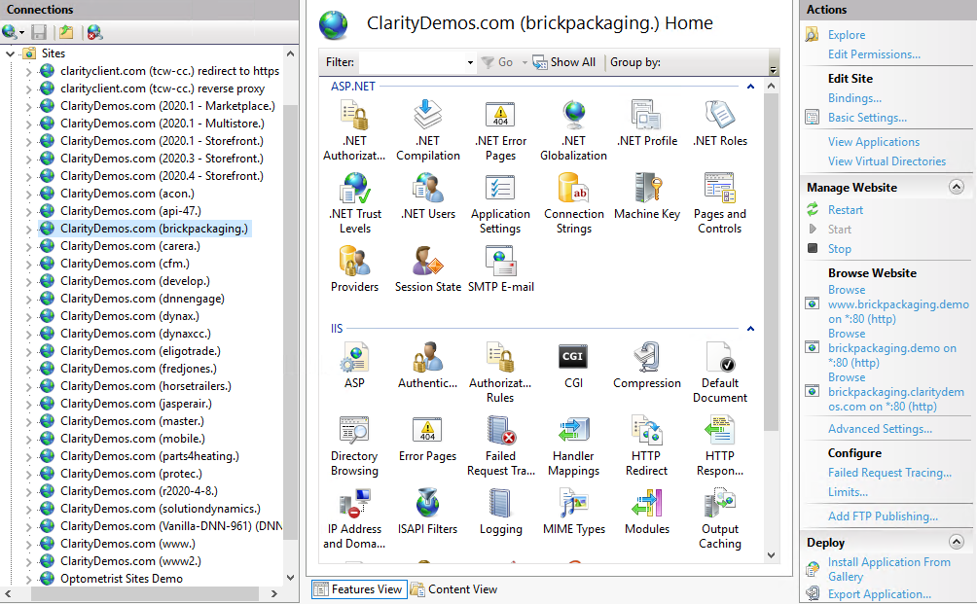Click the Delete connection icon in Connections toolbar
Screen dimensions: 977x605
[x=94, y=32]
